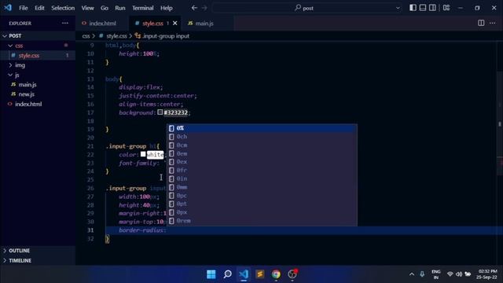
Task: Open the Run menu
Action: click(x=120, y=8)
